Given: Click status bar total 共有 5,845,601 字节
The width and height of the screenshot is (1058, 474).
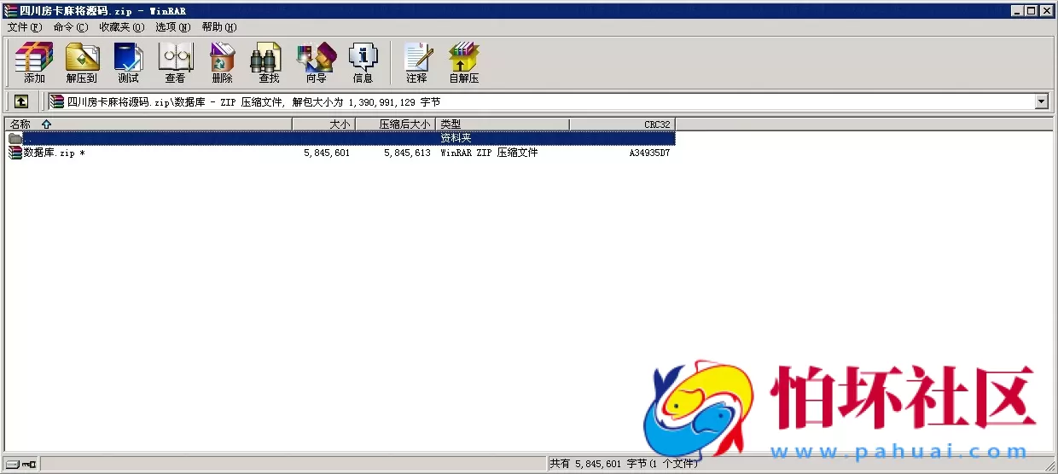Looking at the screenshot, I should click(623, 464).
